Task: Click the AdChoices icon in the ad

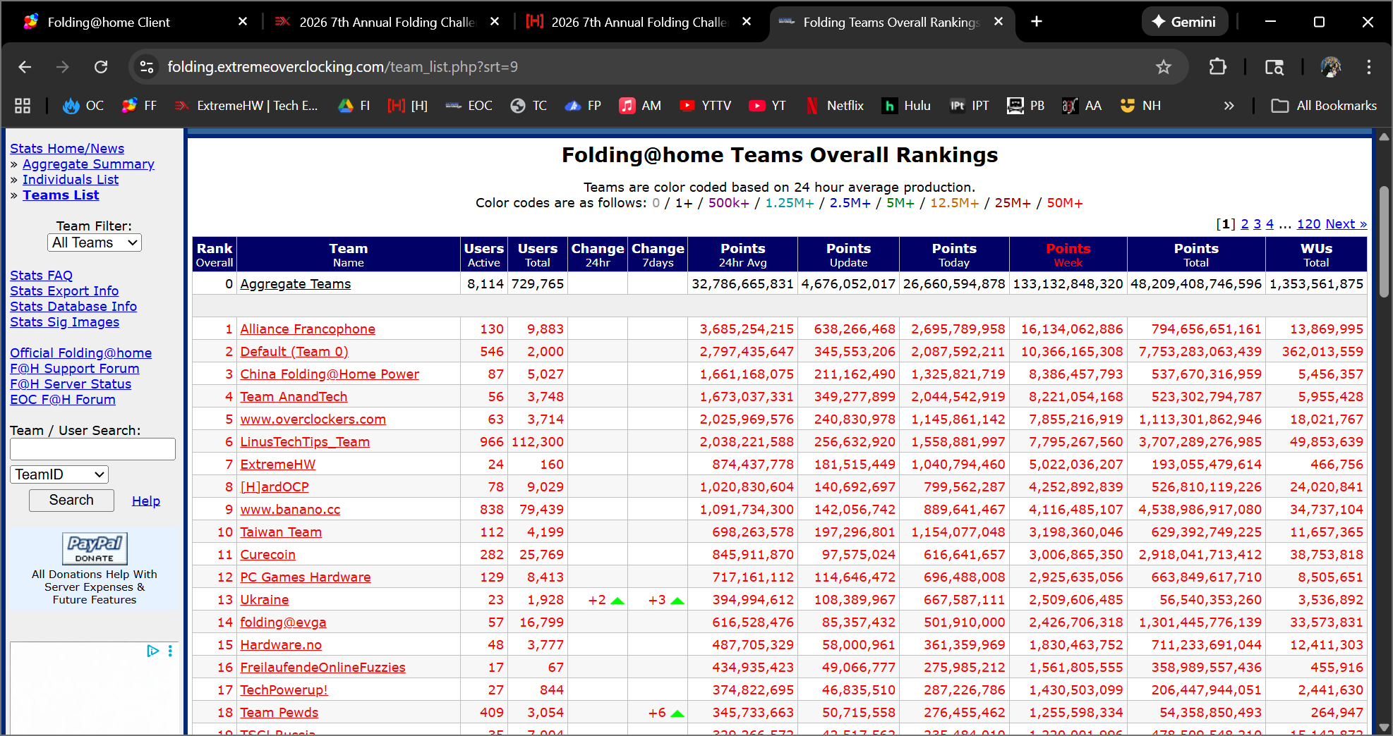Action: coord(152,651)
